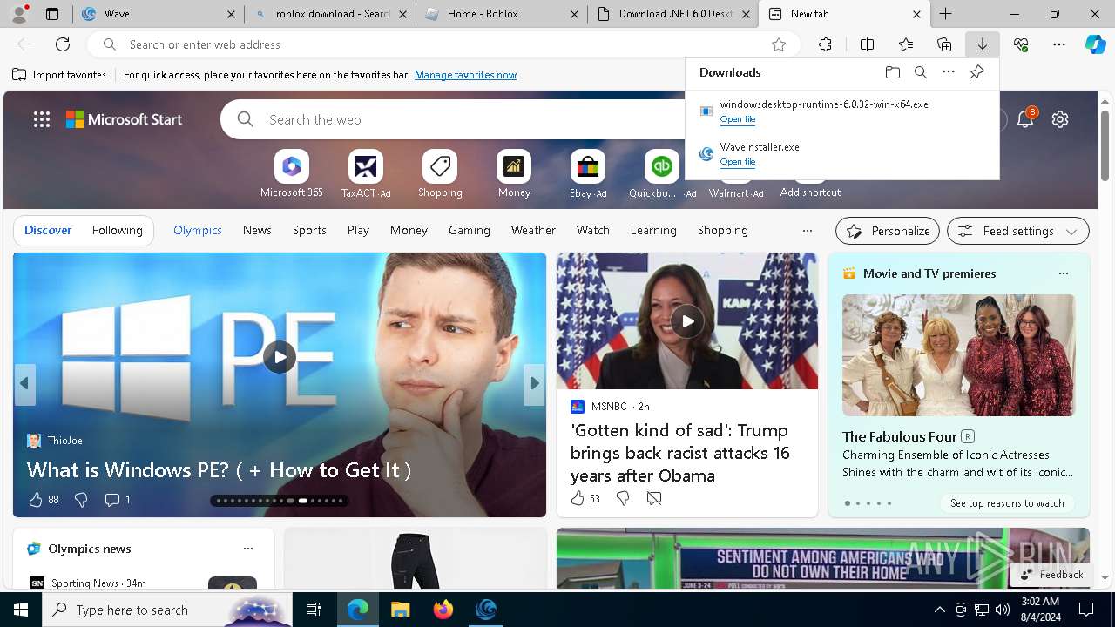Open TaxACT ad shortcut
The image size is (1115, 627).
pos(366,174)
